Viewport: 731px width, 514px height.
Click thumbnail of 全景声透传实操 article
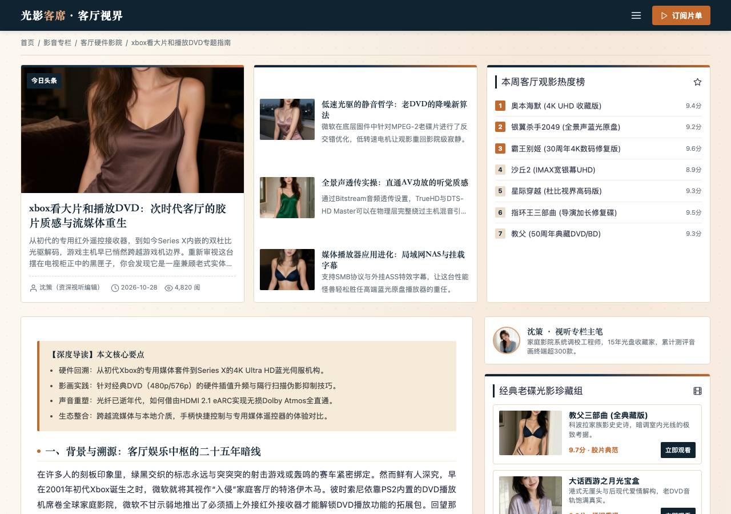tap(287, 198)
